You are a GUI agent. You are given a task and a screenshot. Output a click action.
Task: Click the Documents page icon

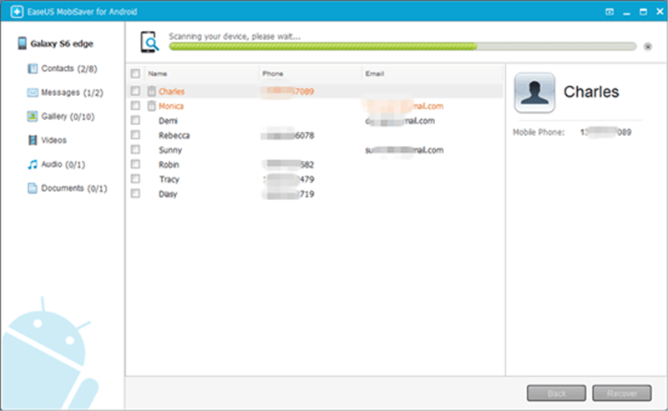tap(33, 188)
